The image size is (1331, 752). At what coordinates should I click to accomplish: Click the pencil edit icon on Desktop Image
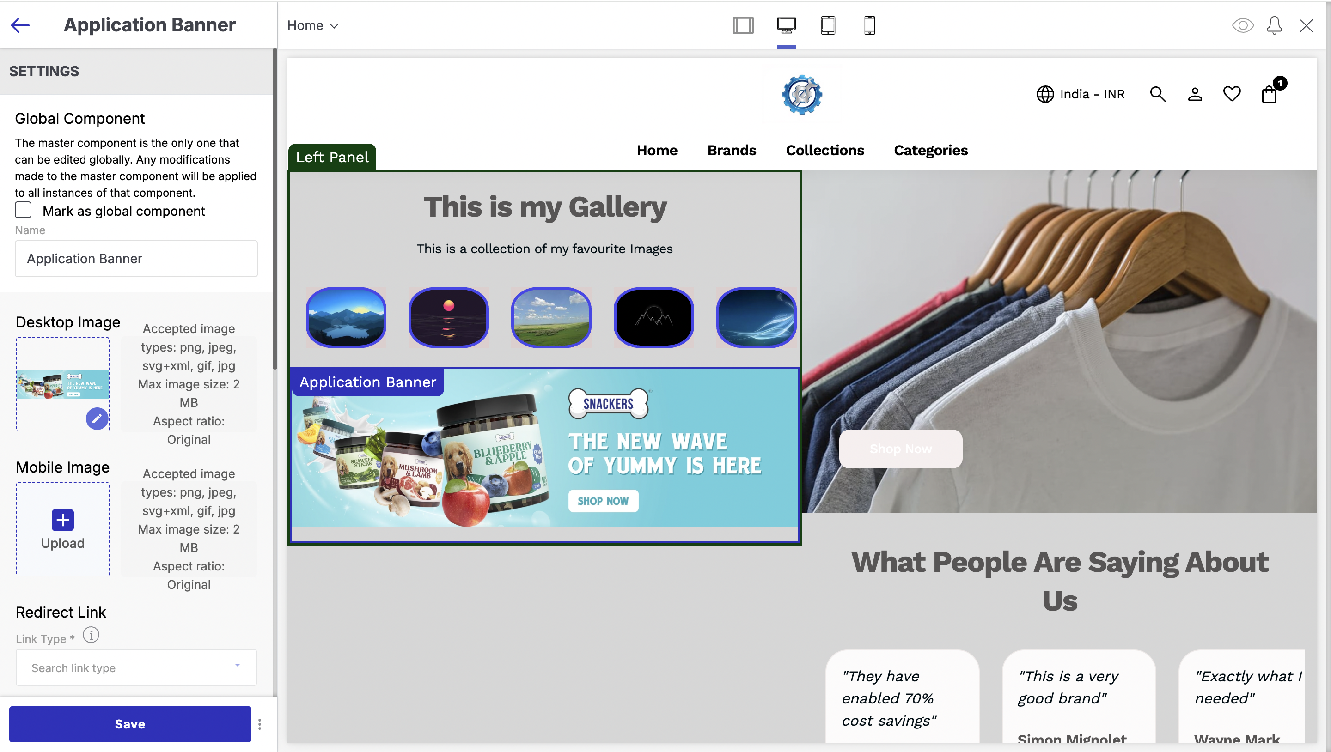click(x=97, y=418)
